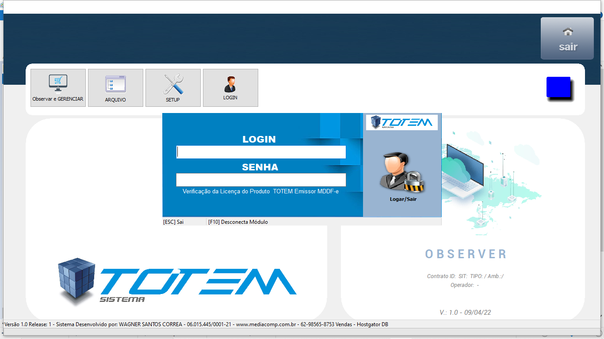Click the sair home button

click(x=567, y=38)
